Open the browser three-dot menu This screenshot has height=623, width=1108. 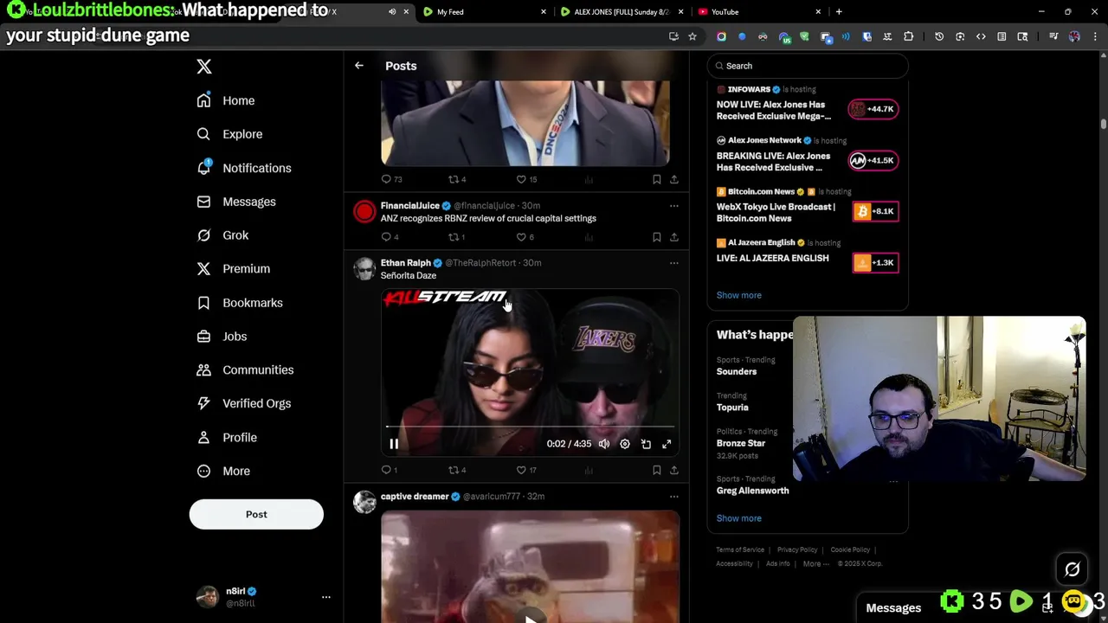(1096, 36)
